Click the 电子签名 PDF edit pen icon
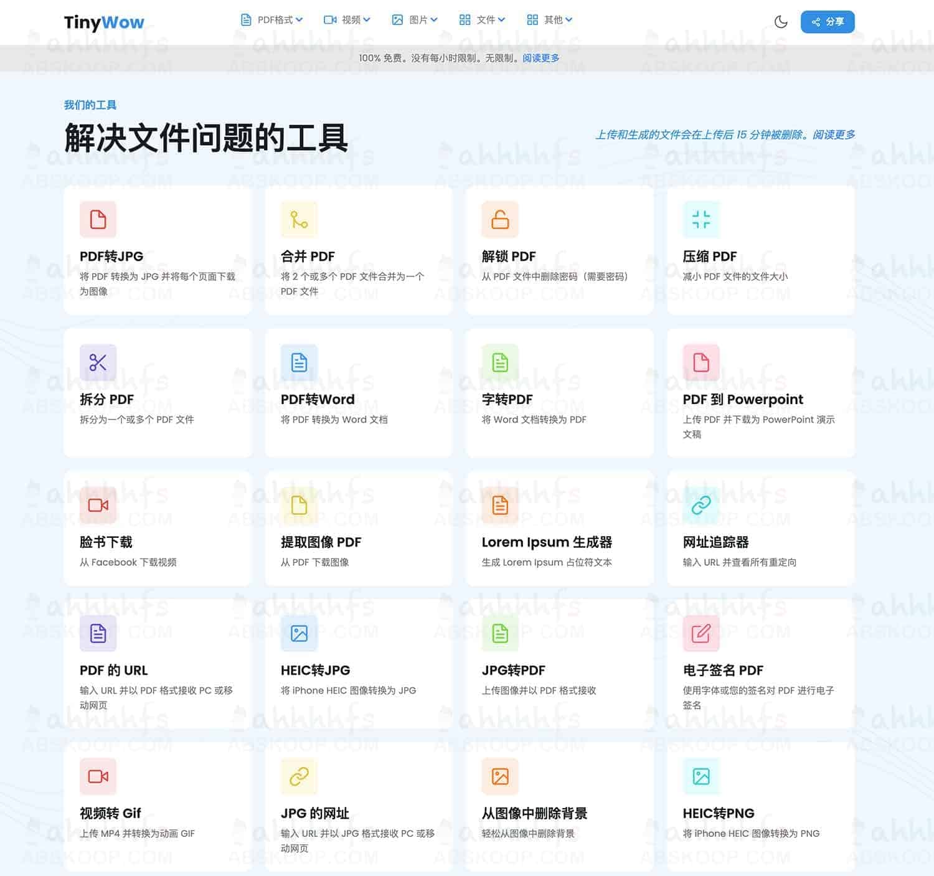The width and height of the screenshot is (934, 876). coord(701,633)
